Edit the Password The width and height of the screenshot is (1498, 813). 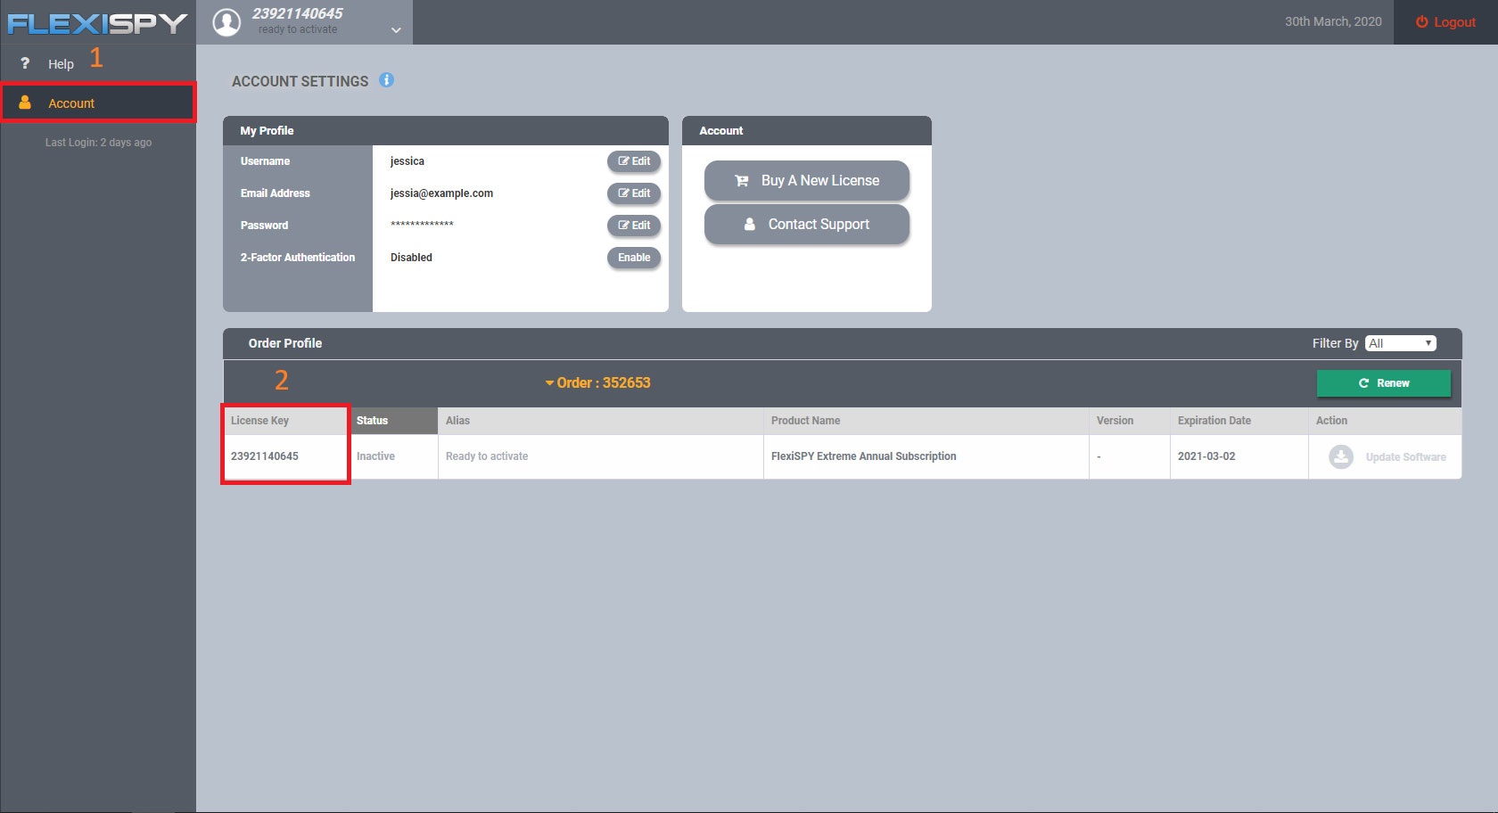(x=634, y=226)
